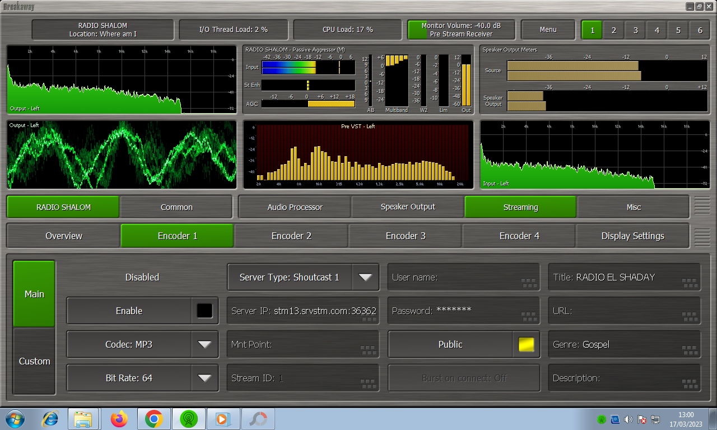
Task: Toggle the yellow Public indicator
Action: (526, 344)
